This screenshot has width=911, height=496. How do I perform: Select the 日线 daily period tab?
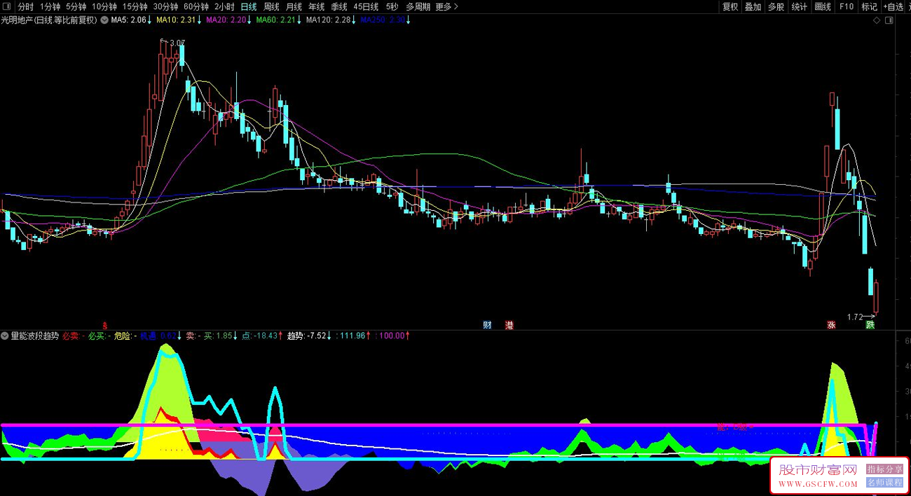point(249,6)
